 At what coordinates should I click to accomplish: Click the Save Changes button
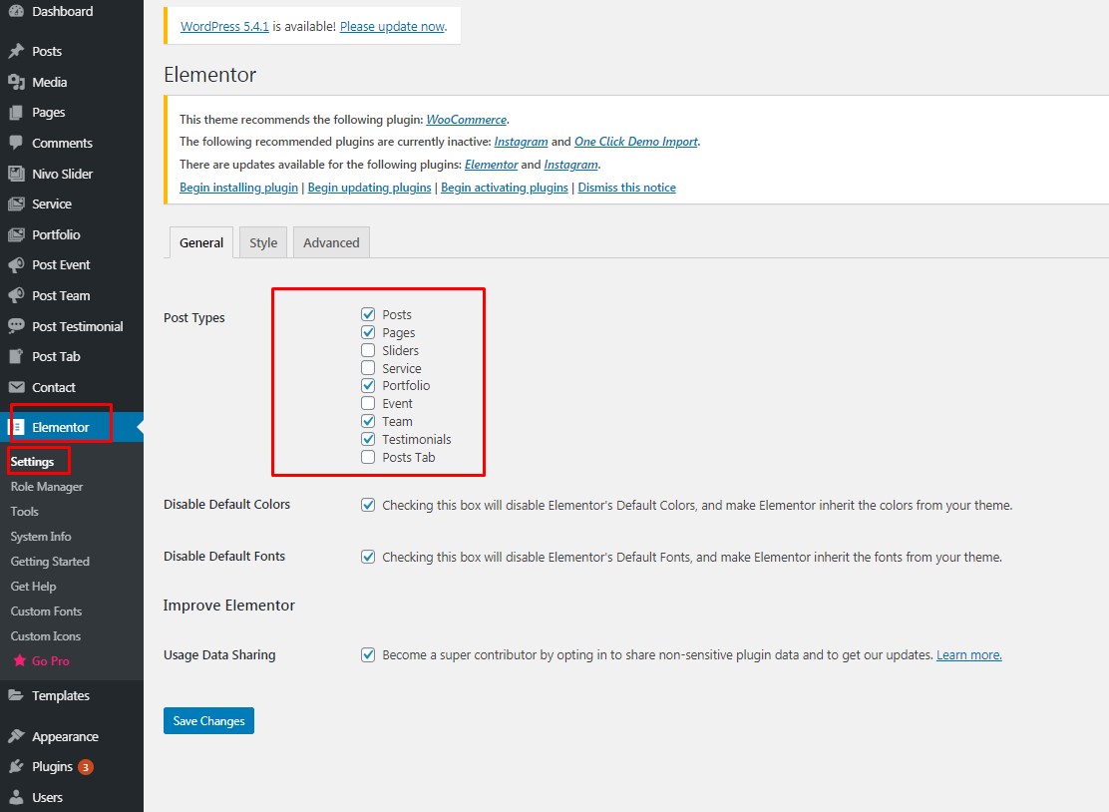[208, 721]
